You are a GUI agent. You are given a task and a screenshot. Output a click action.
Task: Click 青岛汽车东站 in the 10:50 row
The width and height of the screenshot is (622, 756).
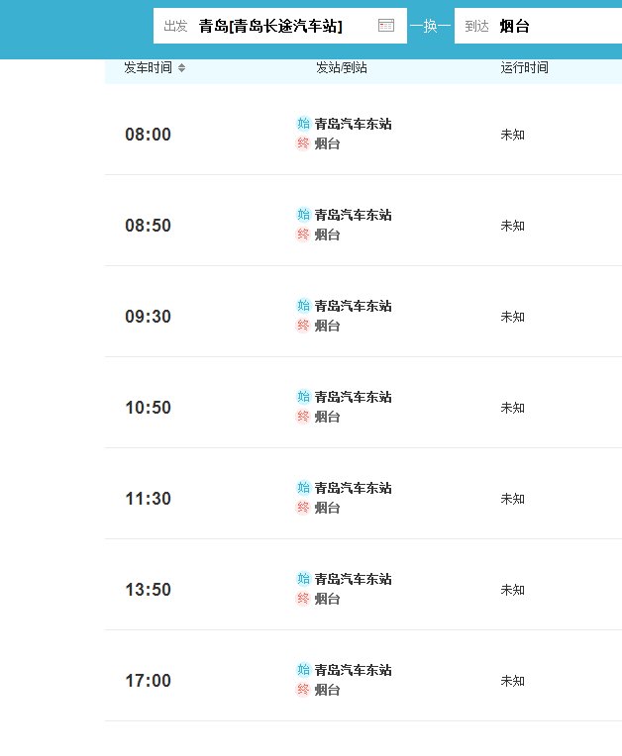(x=353, y=397)
